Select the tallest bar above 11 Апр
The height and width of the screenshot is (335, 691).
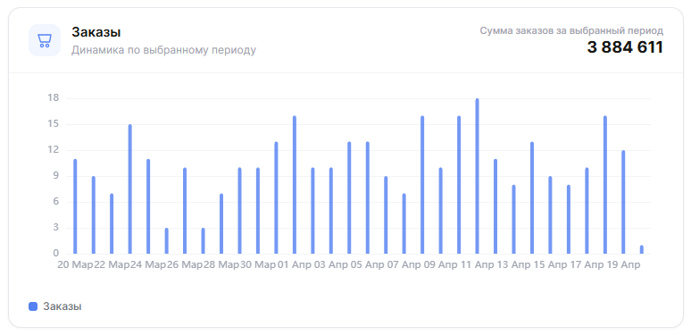tap(478, 176)
